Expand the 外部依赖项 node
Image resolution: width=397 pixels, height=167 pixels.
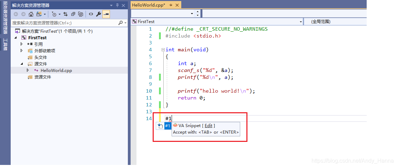(22, 51)
